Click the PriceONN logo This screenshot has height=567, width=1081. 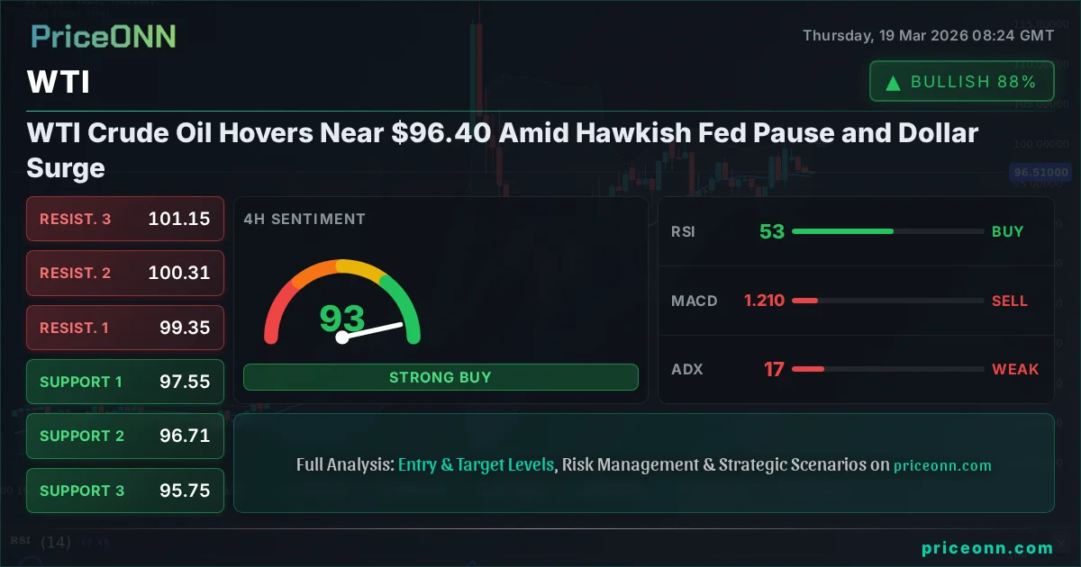pos(103,36)
